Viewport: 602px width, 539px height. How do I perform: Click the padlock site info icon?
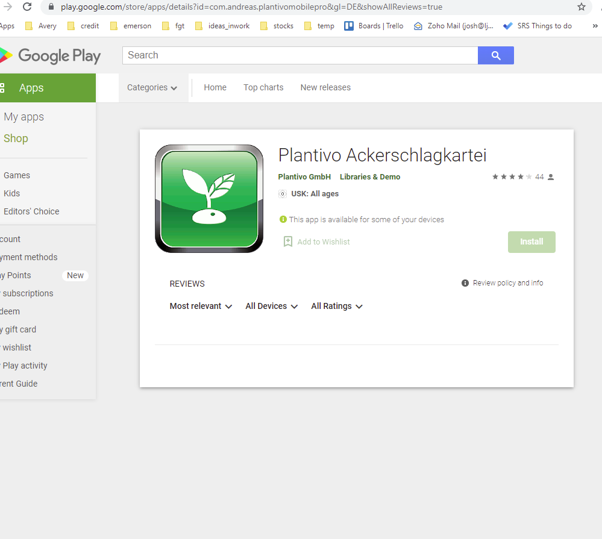(x=51, y=7)
